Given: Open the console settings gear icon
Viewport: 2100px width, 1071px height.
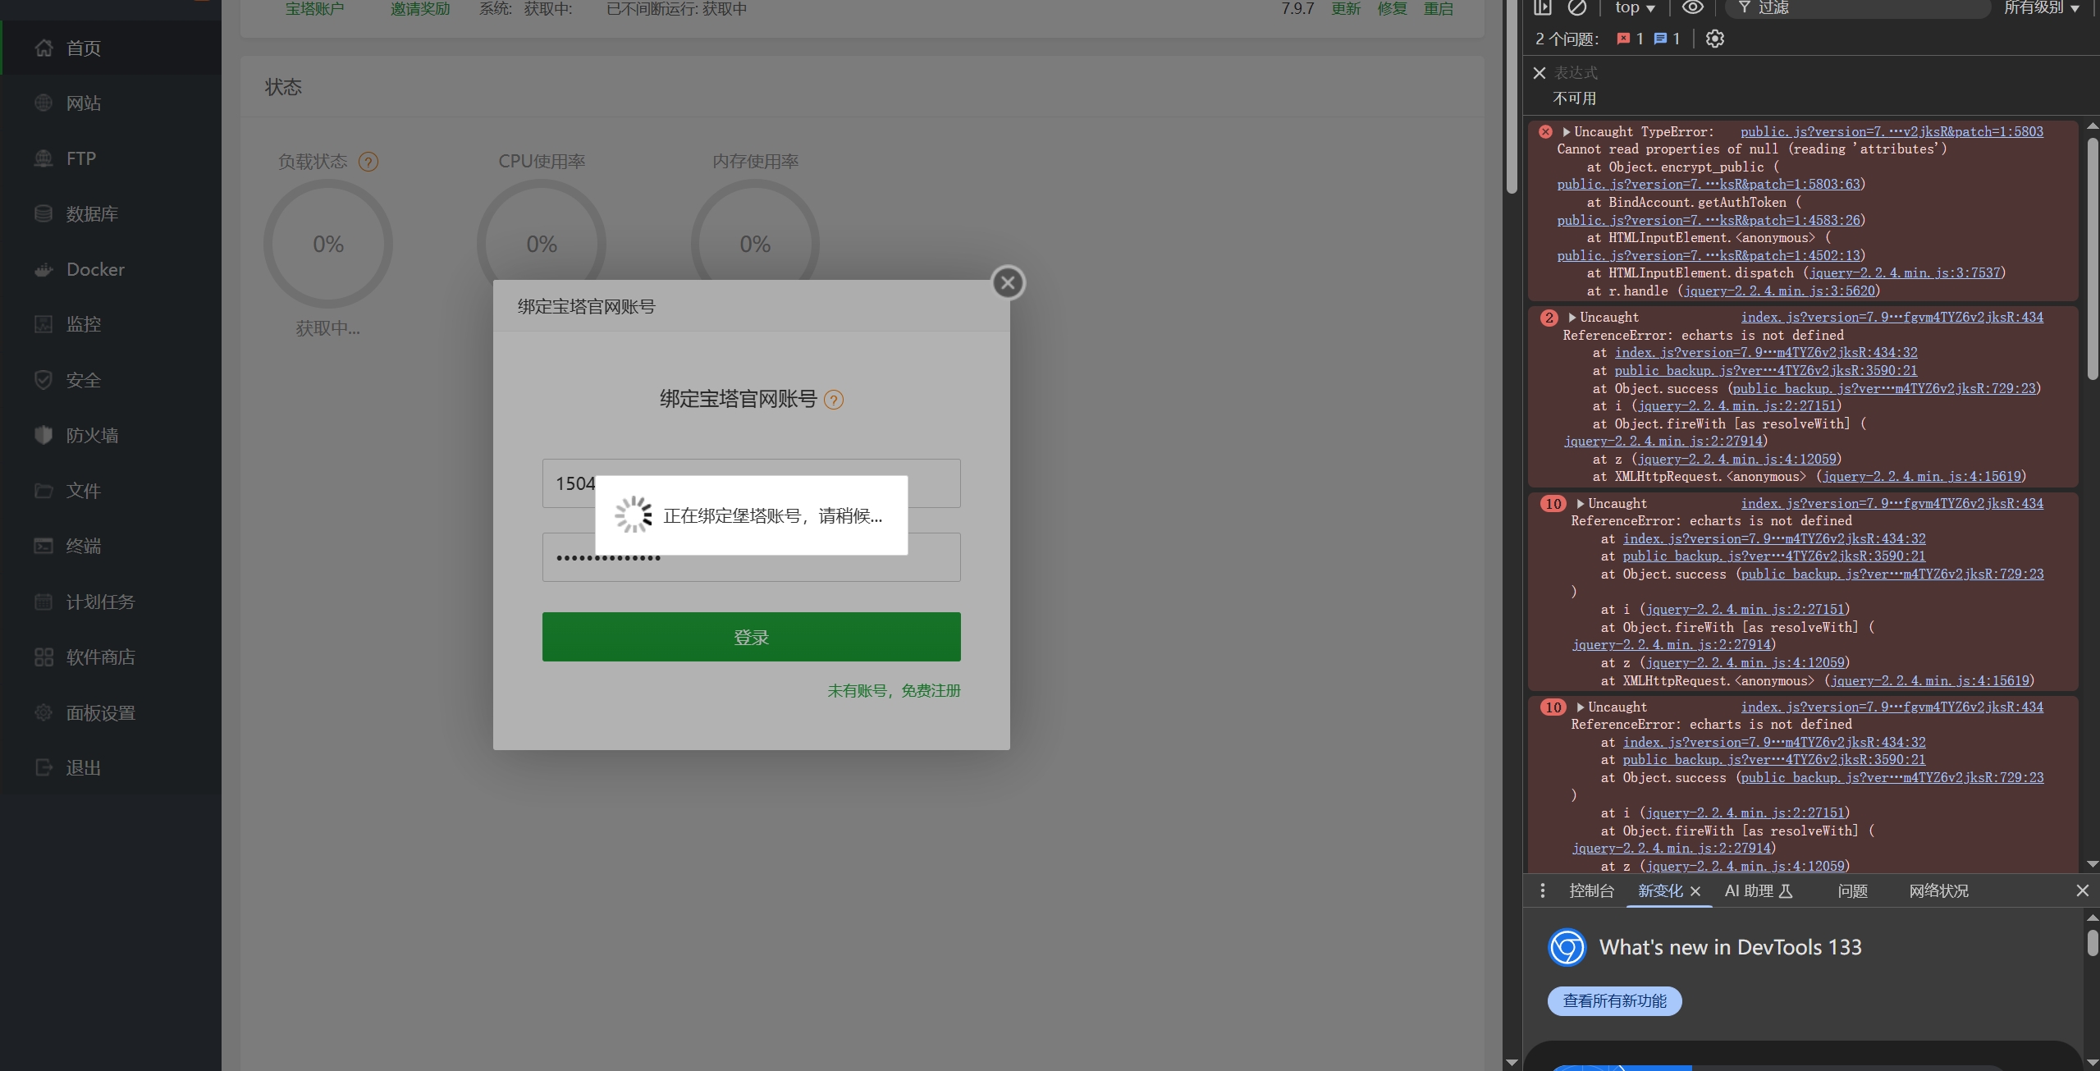Looking at the screenshot, I should point(1715,39).
